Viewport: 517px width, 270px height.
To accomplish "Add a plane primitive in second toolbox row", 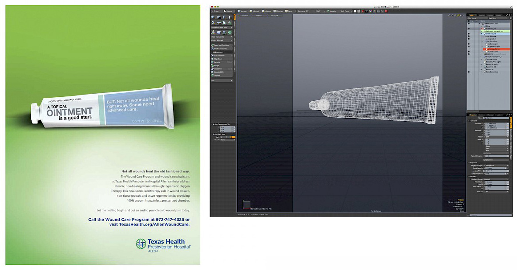I will coord(219,23).
